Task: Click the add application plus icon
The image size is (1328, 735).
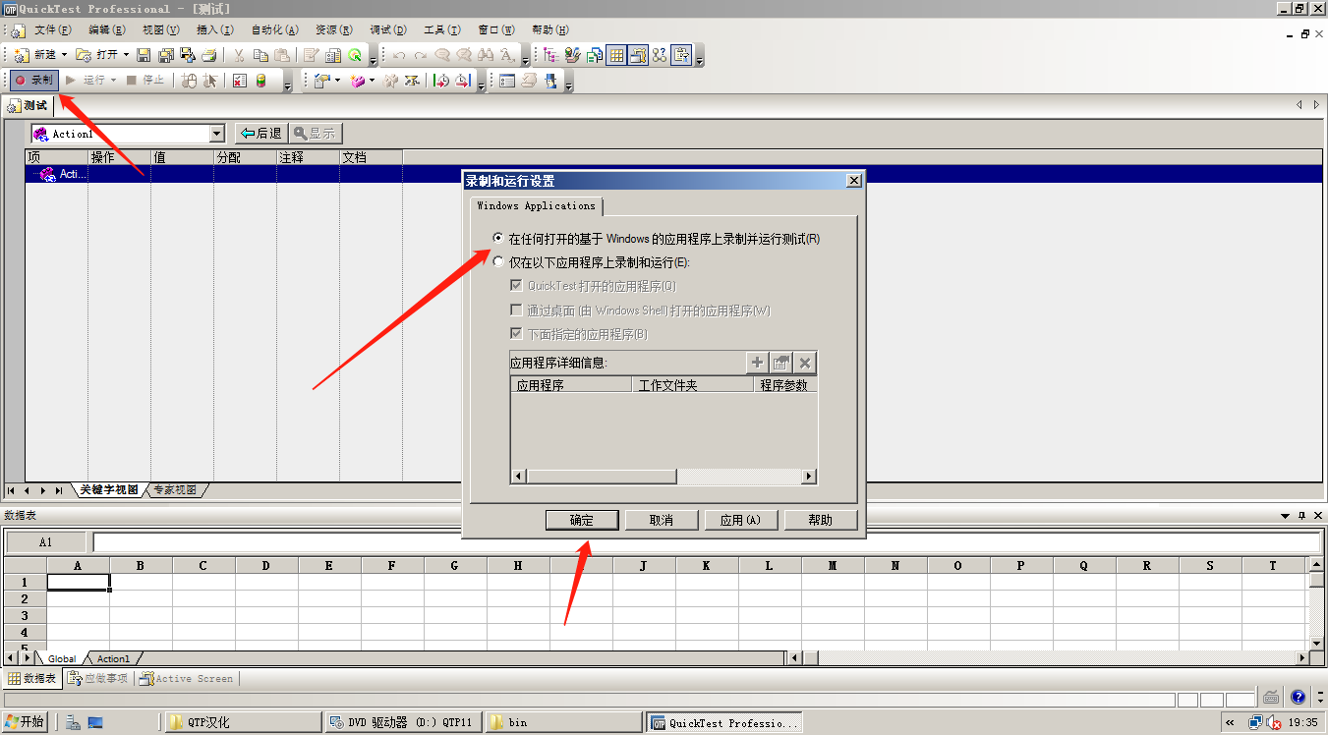Action: pos(757,363)
